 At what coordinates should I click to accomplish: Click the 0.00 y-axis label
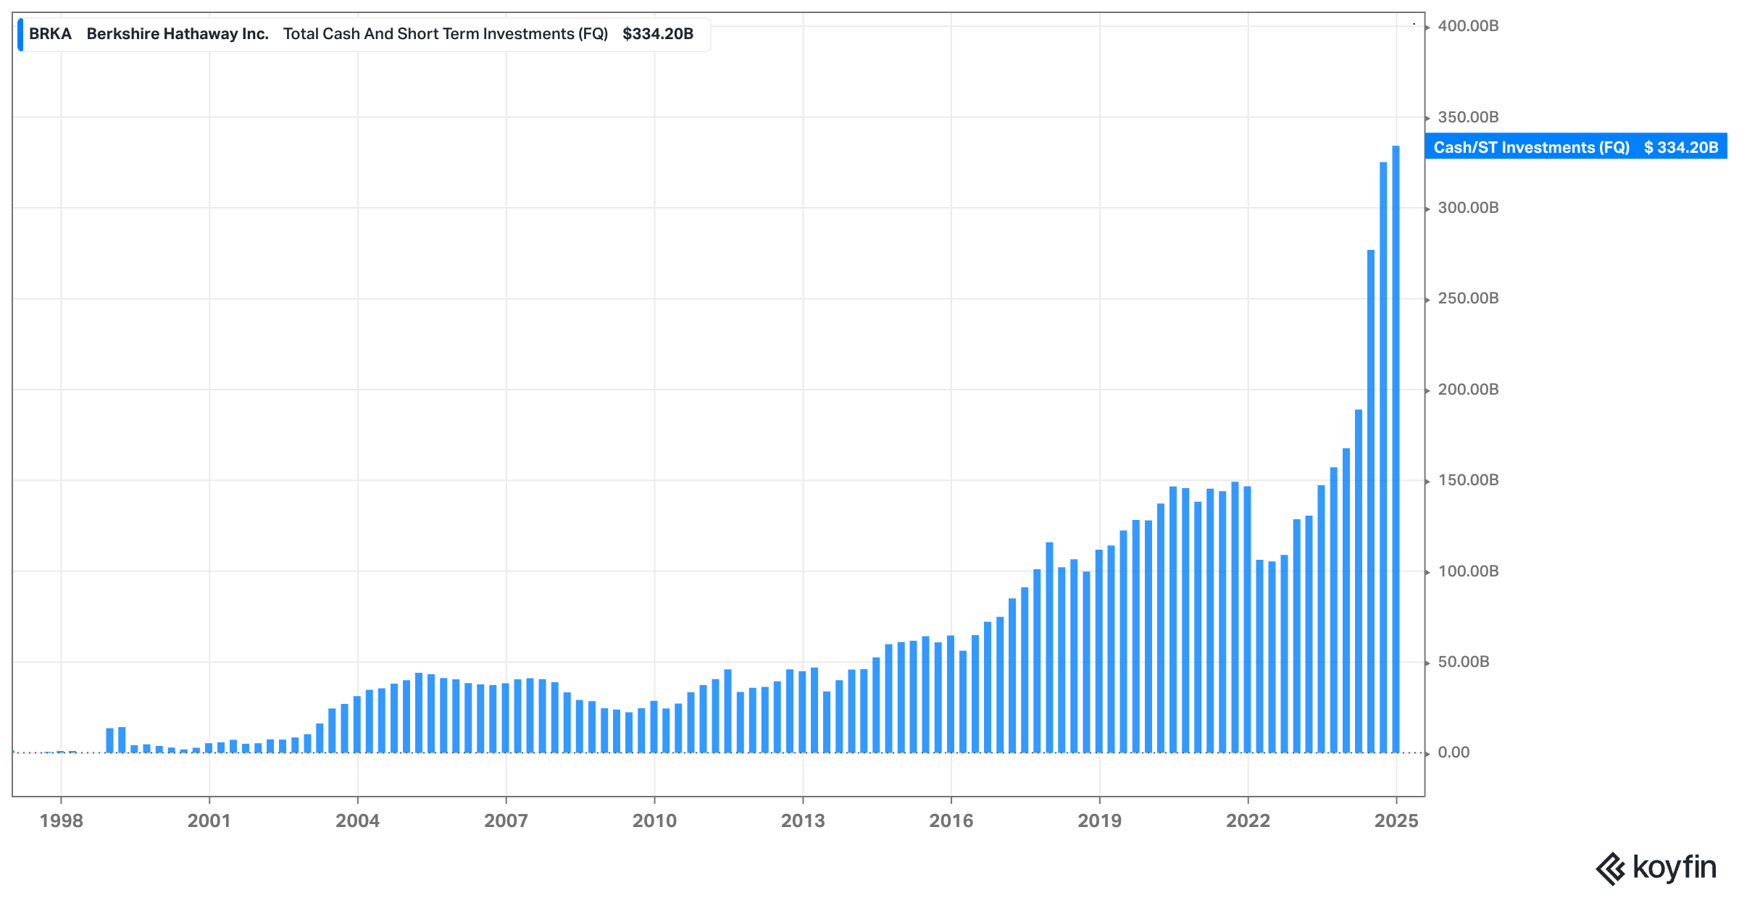pyautogui.click(x=1454, y=752)
